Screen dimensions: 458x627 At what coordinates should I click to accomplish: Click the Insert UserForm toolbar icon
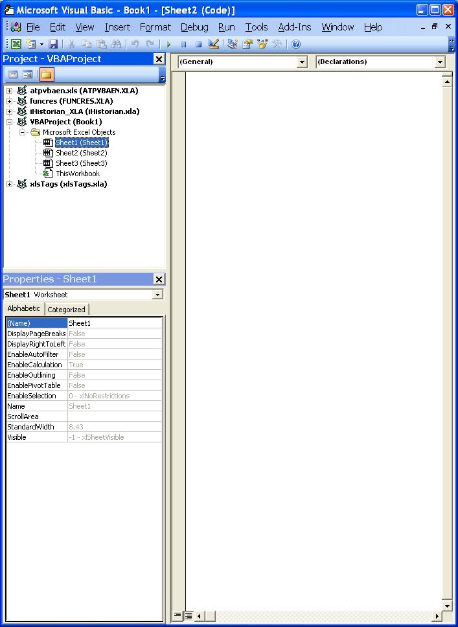(x=30, y=44)
